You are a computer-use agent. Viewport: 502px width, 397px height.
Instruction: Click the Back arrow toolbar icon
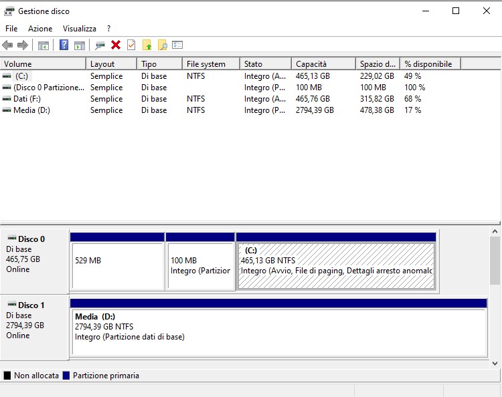[x=7, y=45]
